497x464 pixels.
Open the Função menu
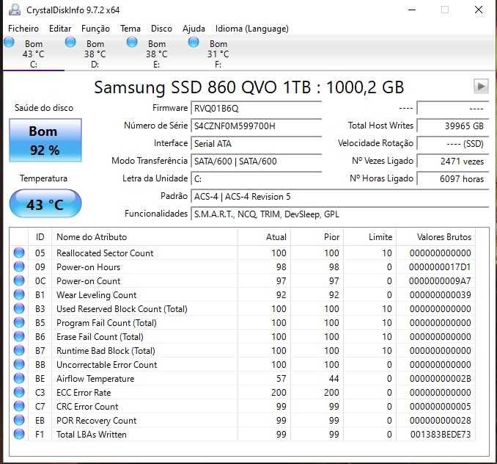pos(95,29)
